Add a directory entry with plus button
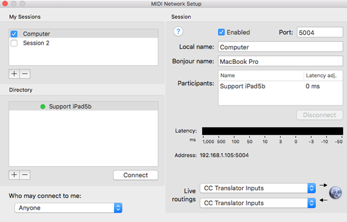 (x=14, y=175)
